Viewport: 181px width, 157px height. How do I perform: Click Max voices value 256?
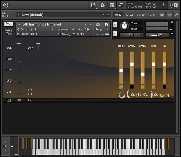(x=87, y=29)
